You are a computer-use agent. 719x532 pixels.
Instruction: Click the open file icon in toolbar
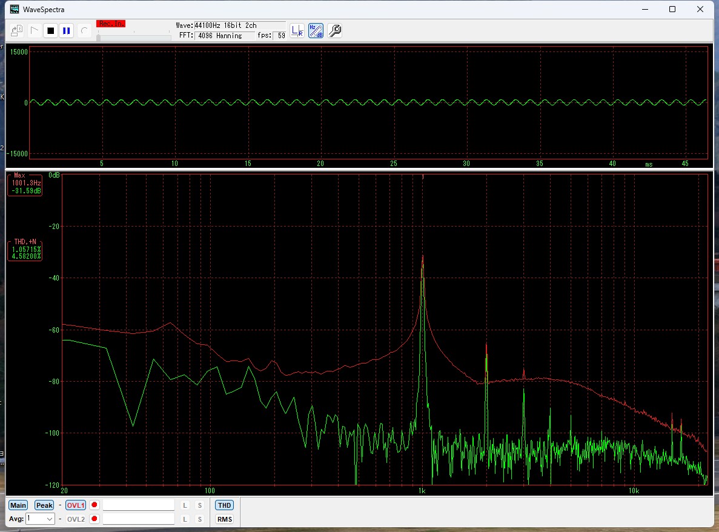(x=17, y=30)
